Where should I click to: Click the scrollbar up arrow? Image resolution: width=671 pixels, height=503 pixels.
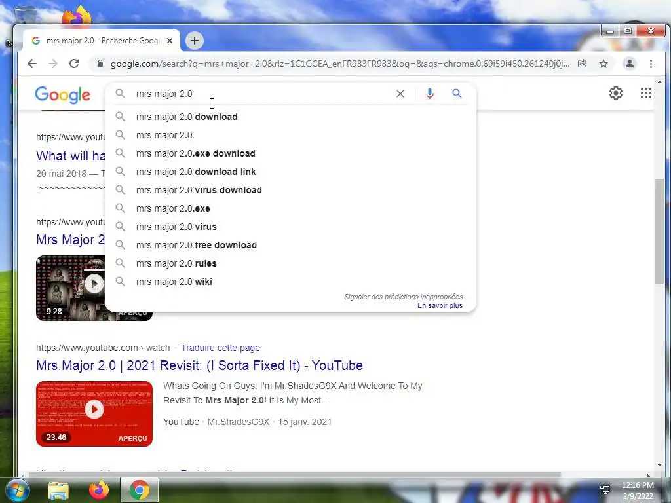click(x=659, y=82)
